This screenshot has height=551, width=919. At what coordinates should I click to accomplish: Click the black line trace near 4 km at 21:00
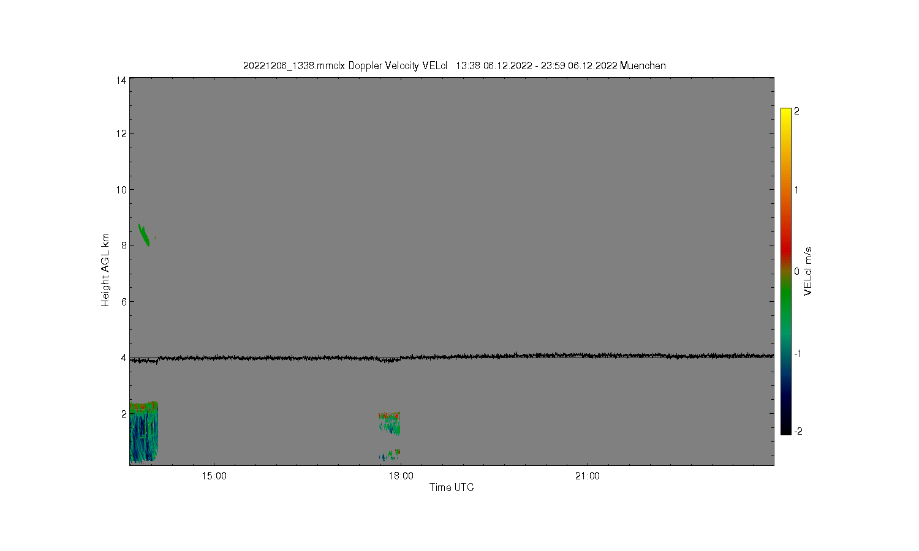pyautogui.click(x=588, y=355)
